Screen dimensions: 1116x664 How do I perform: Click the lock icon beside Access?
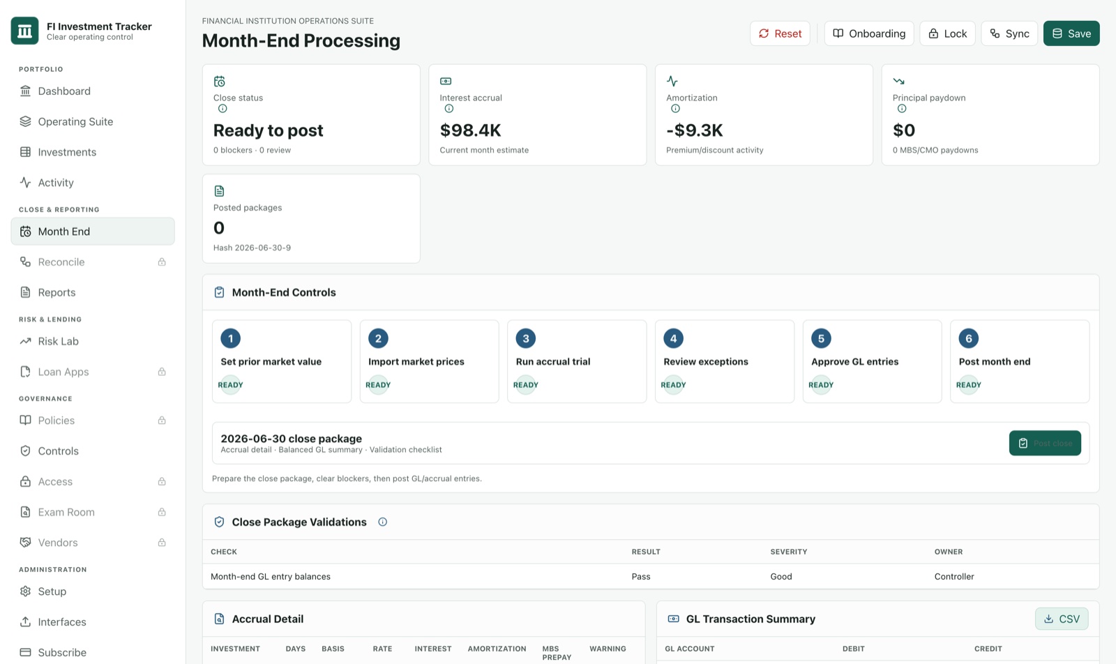tap(162, 481)
